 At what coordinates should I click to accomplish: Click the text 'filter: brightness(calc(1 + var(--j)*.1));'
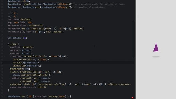click(x=36, y=72)
